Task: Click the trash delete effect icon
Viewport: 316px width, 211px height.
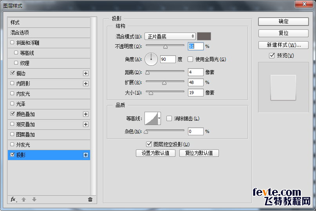Action: (90, 200)
